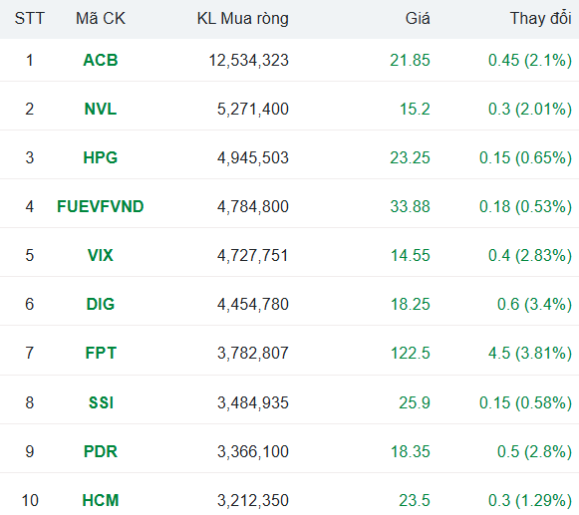Open the PDR stock ticker link
This screenshot has height=515, width=579.
tap(101, 451)
